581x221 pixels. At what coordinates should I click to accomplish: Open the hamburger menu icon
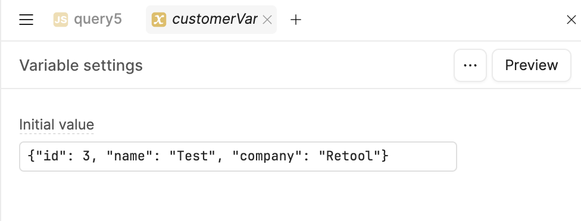(x=26, y=20)
